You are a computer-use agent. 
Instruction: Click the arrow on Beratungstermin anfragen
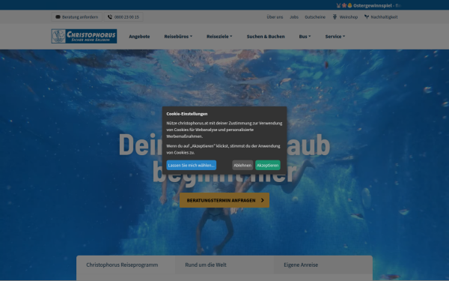point(263,200)
